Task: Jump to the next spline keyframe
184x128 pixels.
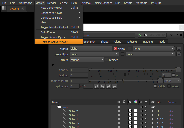Action: [x=103, y=86]
